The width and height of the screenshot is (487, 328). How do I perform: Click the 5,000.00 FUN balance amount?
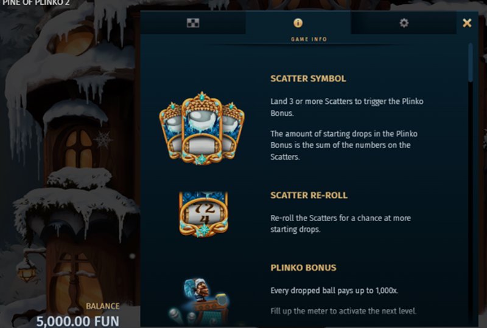pos(78,321)
